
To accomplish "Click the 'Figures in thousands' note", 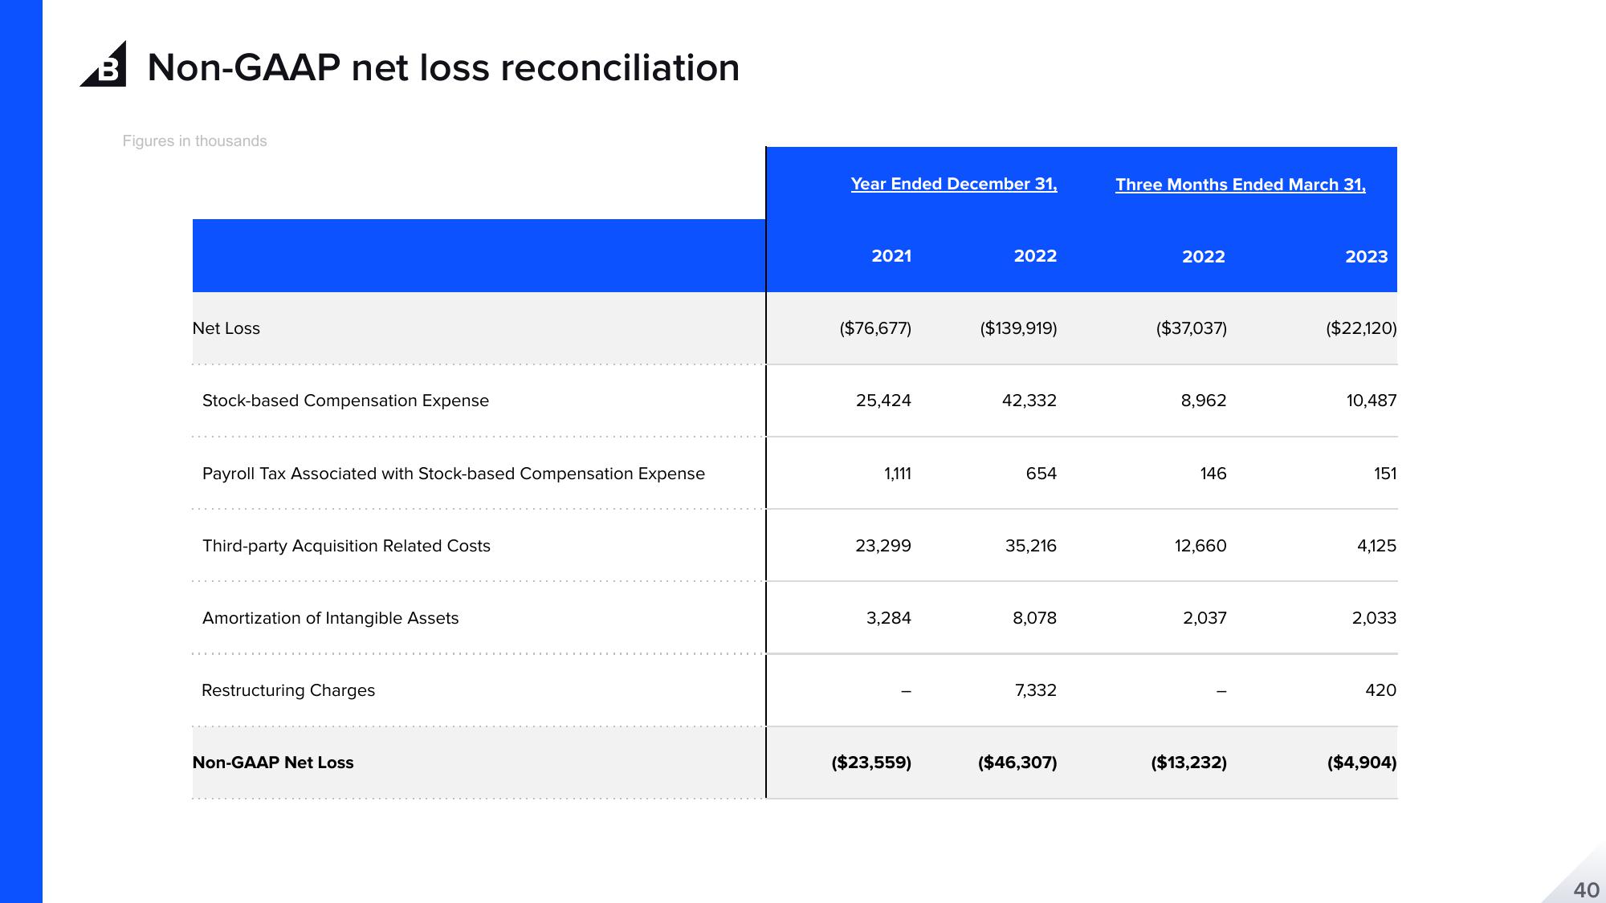I will pos(194,141).
